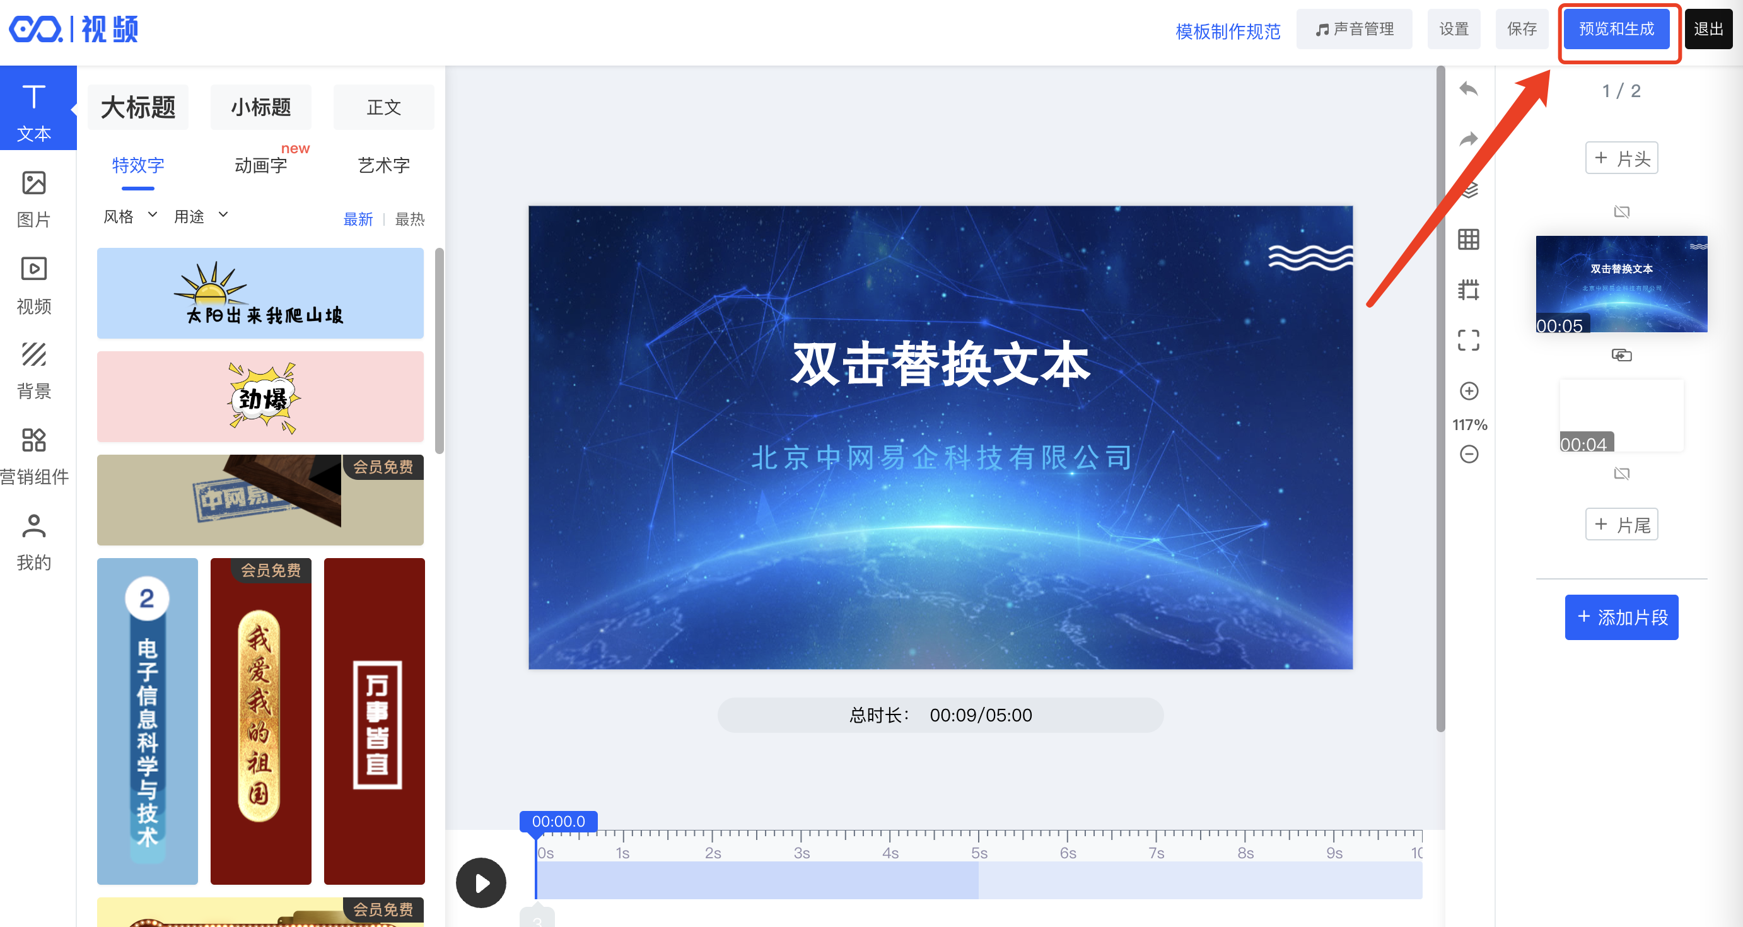Zoom out with the minus circle icon
This screenshot has width=1743, height=927.
click(x=1469, y=454)
